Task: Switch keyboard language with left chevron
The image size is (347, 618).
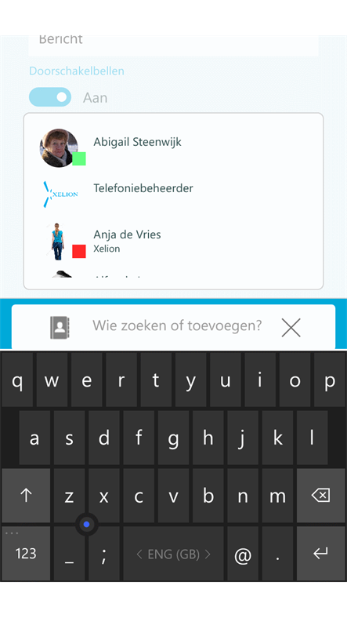Action: [x=139, y=554]
